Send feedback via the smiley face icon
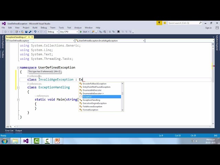The height and width of the screenshot is (165, 220). click(165, 23)
